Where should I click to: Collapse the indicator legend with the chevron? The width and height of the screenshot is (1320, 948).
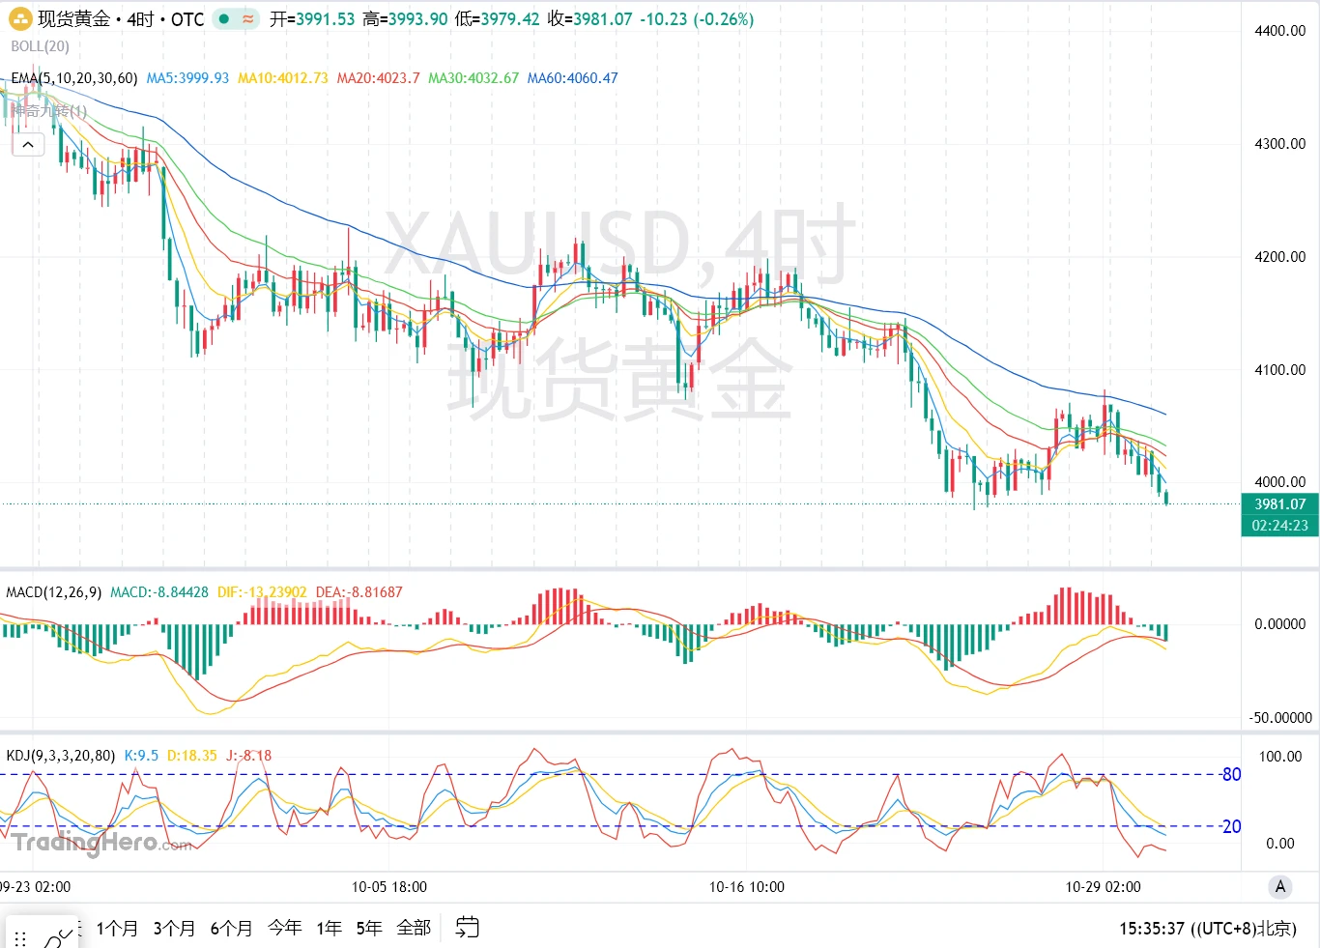28,145
